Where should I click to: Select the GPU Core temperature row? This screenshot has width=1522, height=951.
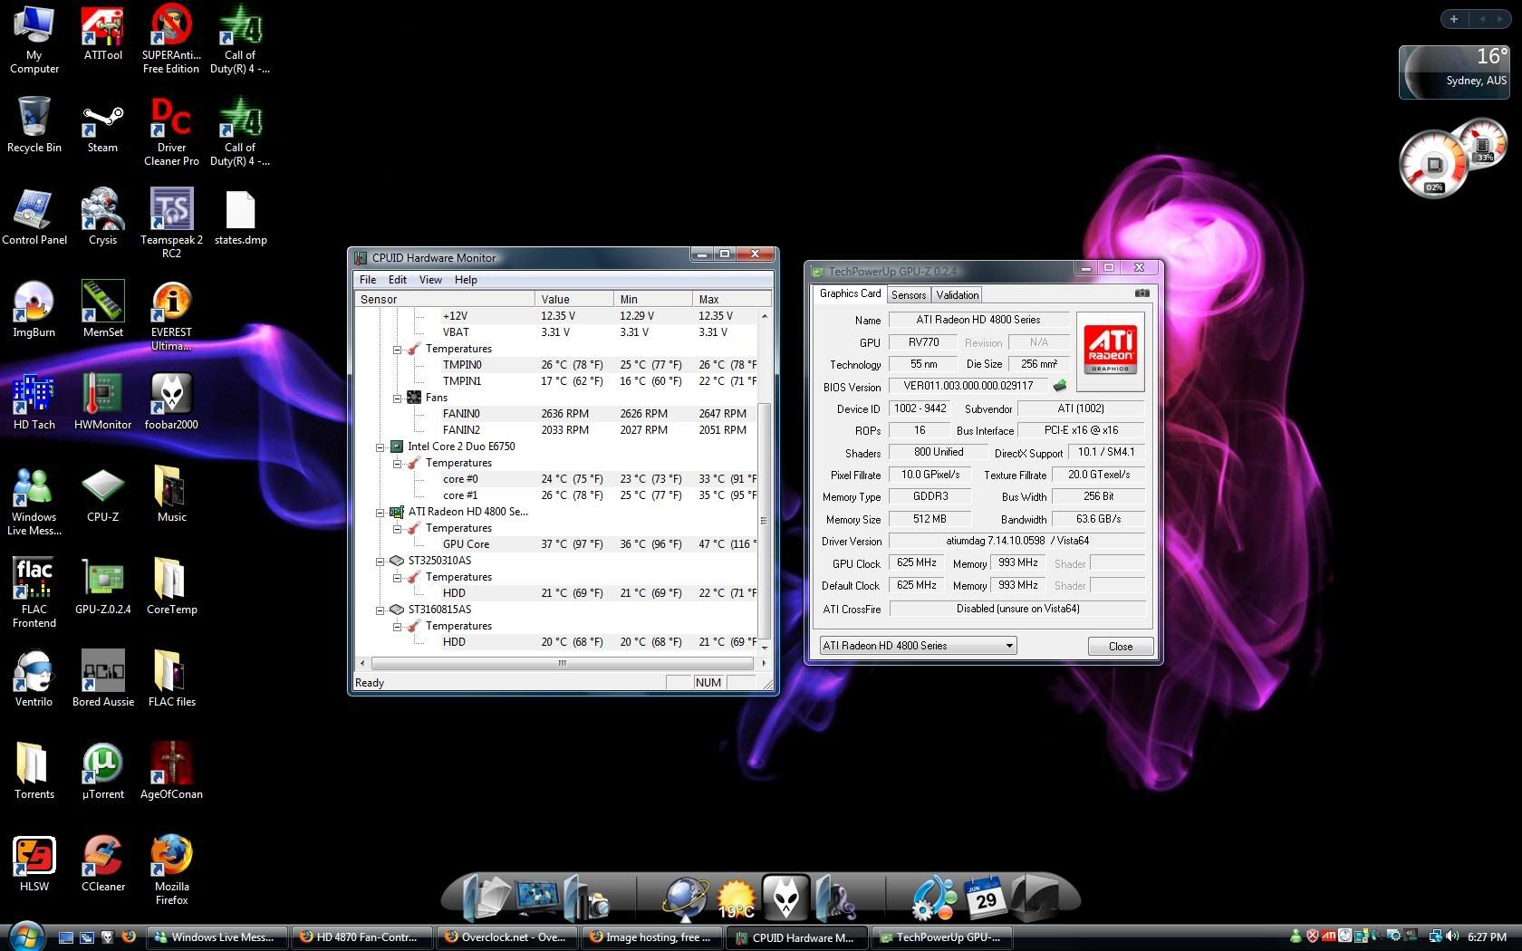tap(557, 544)
